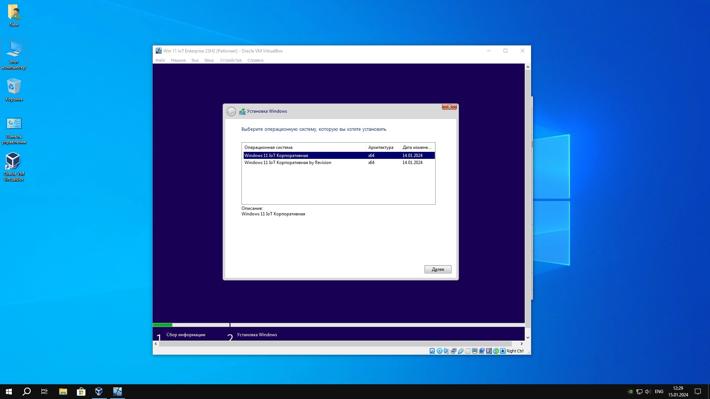Open the Устройства menu

coord(230,60)
